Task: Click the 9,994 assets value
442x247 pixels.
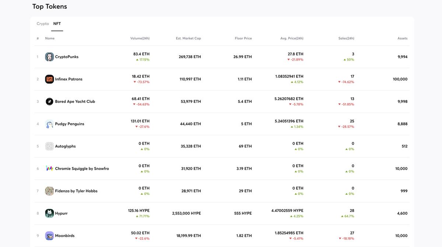Action: [x=403, y=57]
